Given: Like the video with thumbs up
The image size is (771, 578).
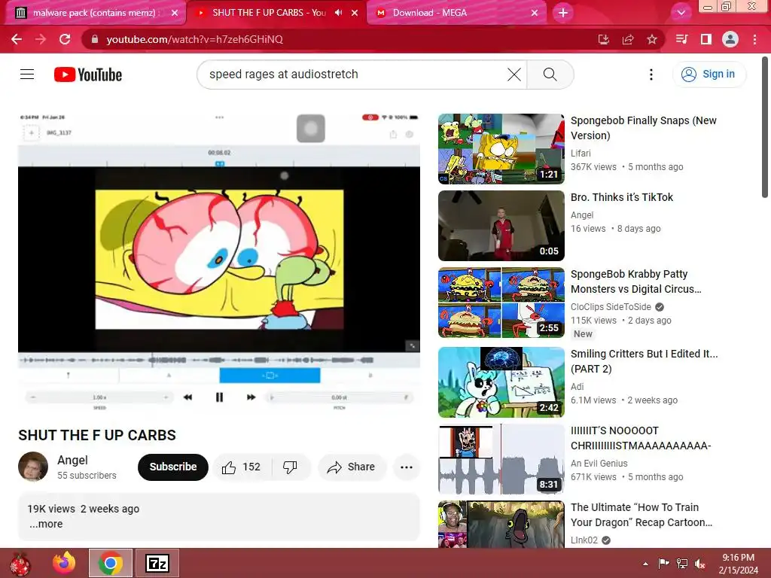Looking at the screenshot, I should pyautogui.click(x=241, y=467).
